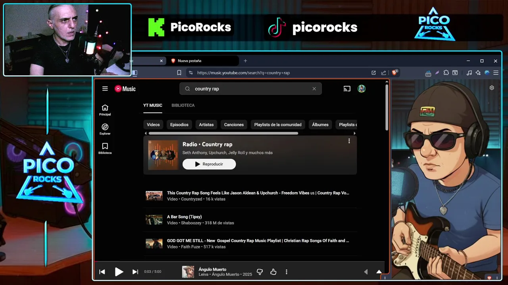The width and height of the screenshot is (508, 285).
Task: Open the music note toolbar icon
Action: (469, 73)
